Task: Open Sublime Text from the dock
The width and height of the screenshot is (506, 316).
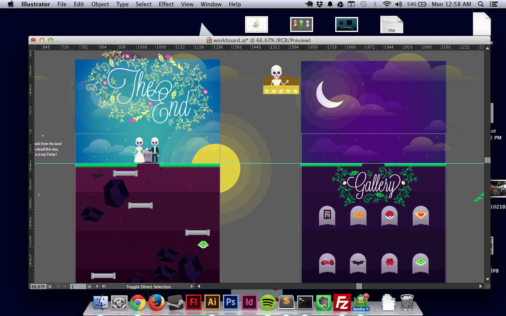Action: tap(287, 303)
